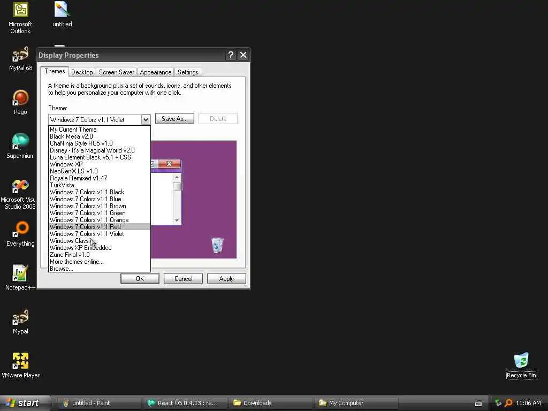This screenshot has width=548, height=411.
Task: Switch to Downloads taskbar window
Action: click(271, 403)
